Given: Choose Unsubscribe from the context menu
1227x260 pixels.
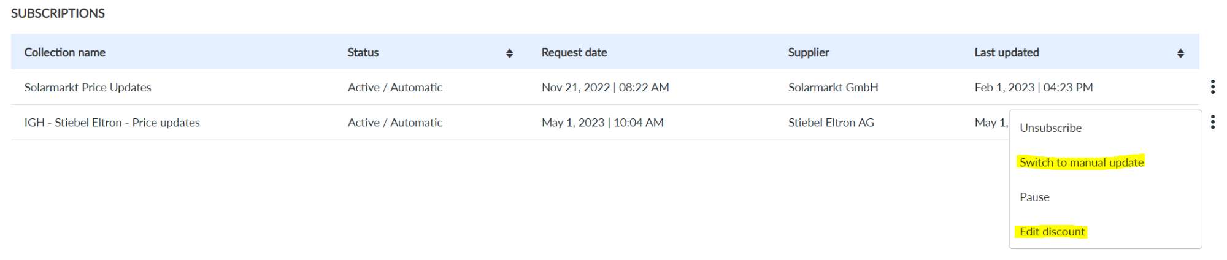Looking at the screenshot, I should pos(1050,128).
